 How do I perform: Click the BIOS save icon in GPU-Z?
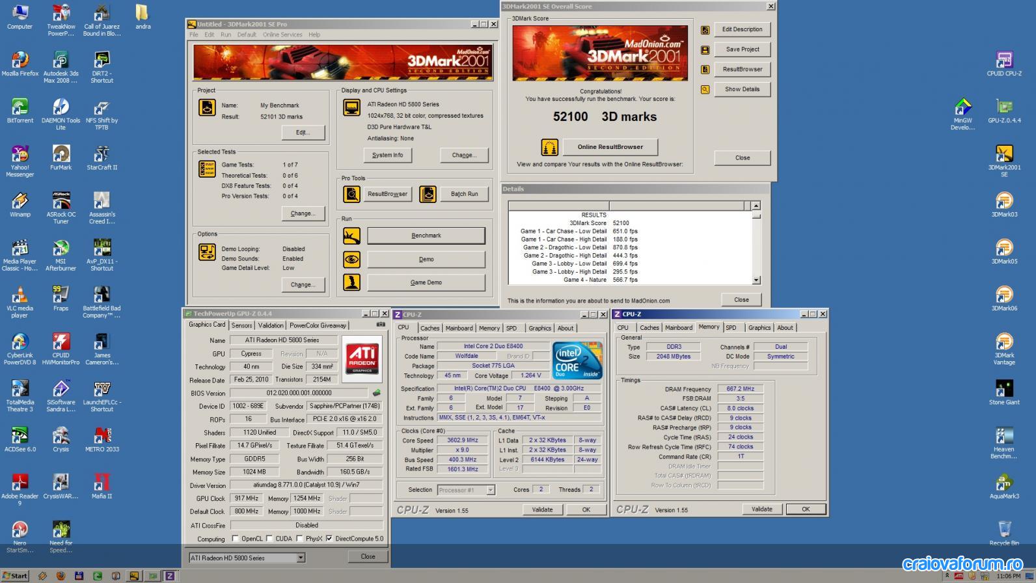(x=376, y=393)
